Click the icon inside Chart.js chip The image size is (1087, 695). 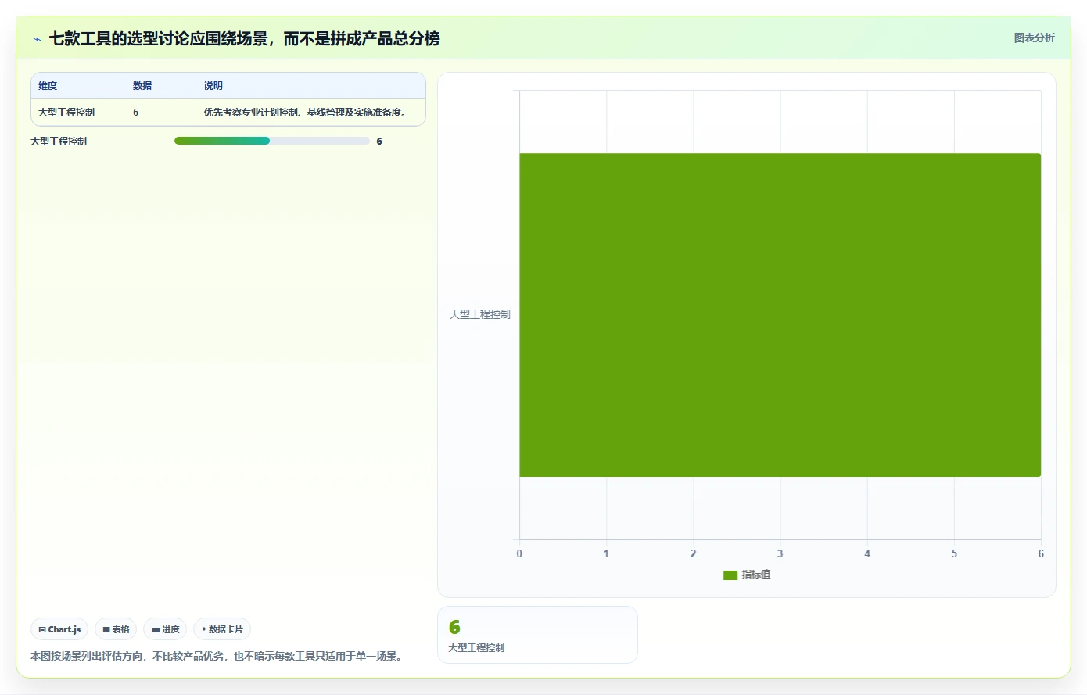click(42, 630)
